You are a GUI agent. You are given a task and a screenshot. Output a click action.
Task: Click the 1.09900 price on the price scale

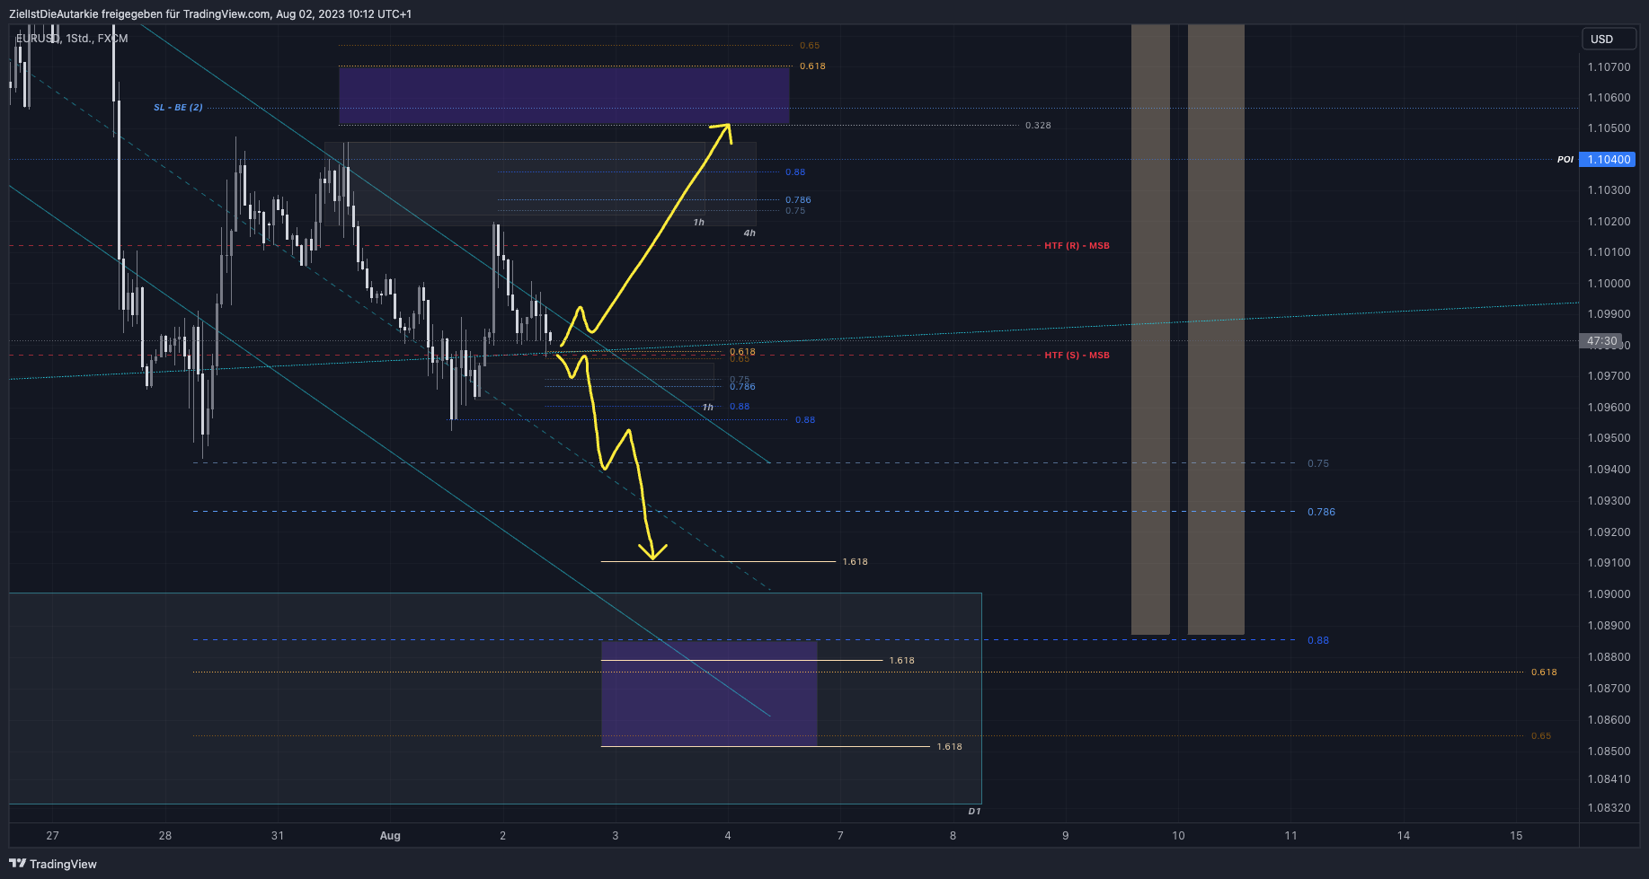coord(1609,314)
